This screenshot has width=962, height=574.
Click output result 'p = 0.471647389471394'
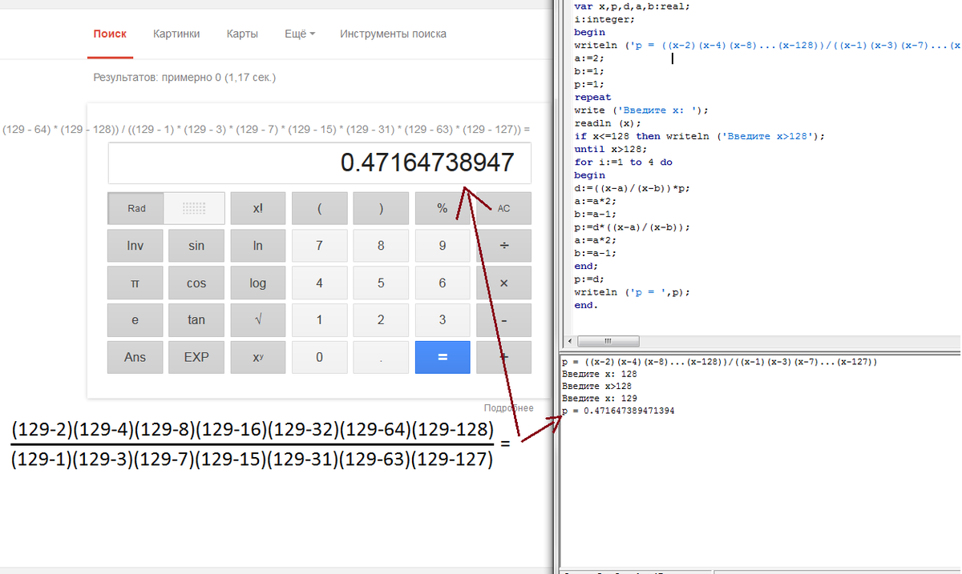(618, 411)
